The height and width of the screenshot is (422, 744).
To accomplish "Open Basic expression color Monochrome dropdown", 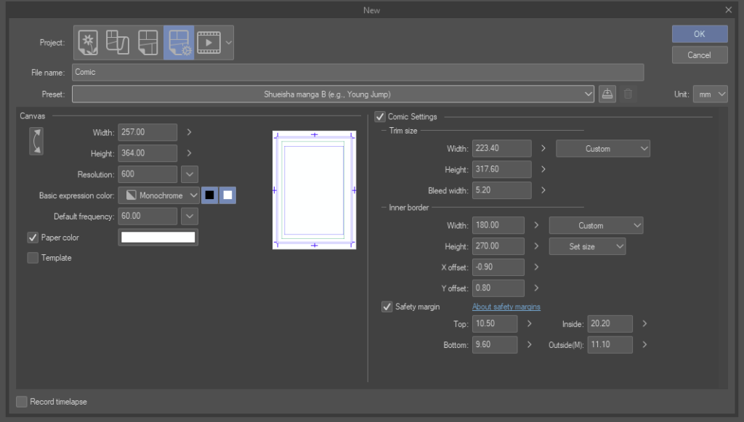I will click(x=158, y=195).
